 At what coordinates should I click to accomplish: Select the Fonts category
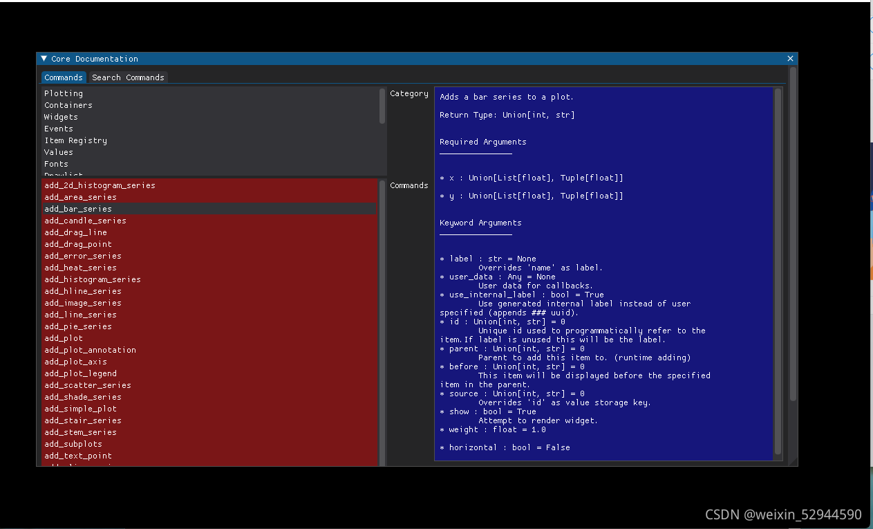(56, 164)
